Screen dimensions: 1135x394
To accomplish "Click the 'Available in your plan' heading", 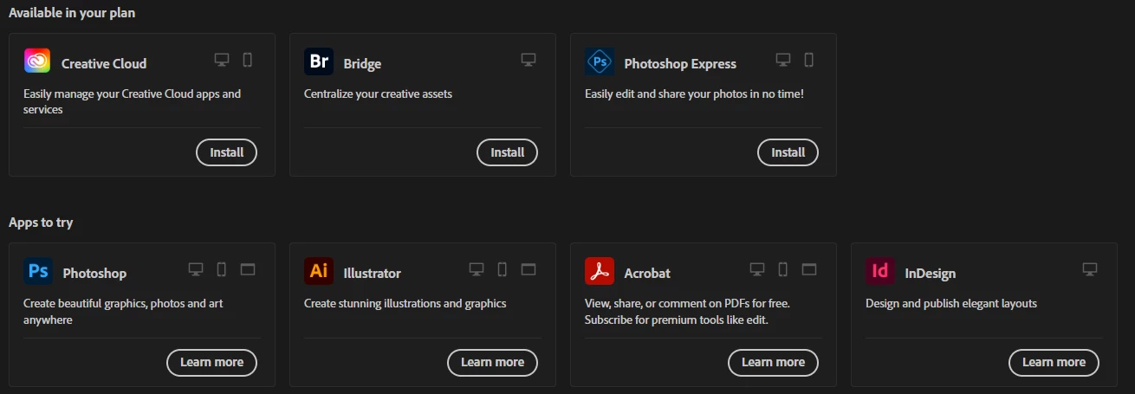I will pos(72,13).
